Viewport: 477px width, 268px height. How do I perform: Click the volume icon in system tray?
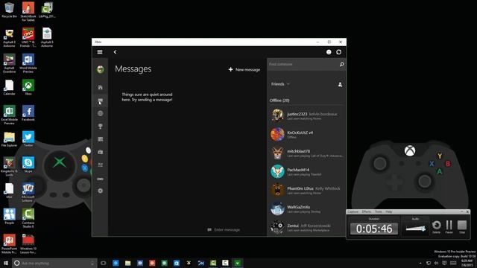437,263
